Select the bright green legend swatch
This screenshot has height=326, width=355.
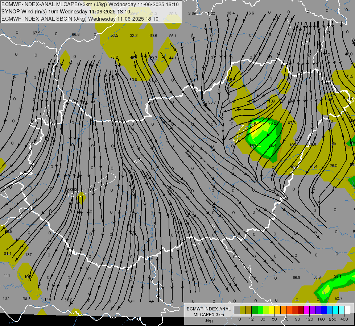point(260,310)
